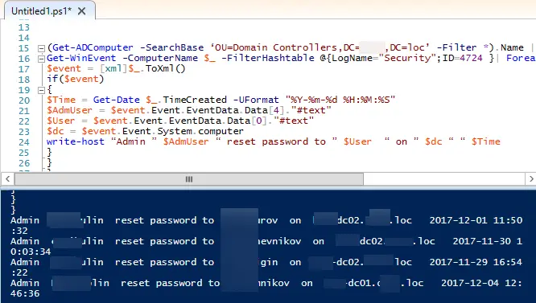Place cursor on the Get-WinEvent cmdlet
The height and width of the screenshot is (303, 536).
click(x=81, y=58)
